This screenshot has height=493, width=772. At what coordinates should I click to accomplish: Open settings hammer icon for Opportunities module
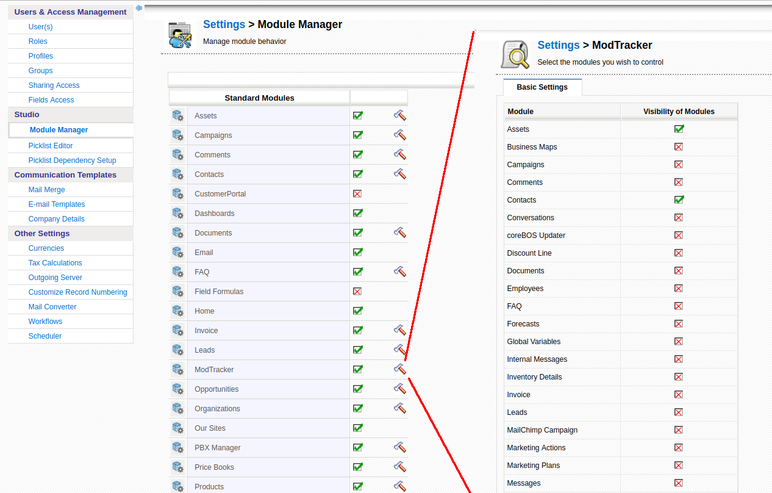400,389
